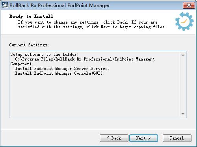Click the install folder path line
The width and height of the screenshot is (197, 147).
[x=85, y=59]
